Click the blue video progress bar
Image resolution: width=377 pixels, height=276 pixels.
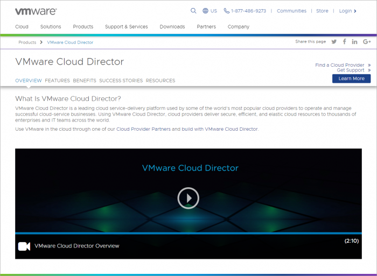[x=188, y=233]
